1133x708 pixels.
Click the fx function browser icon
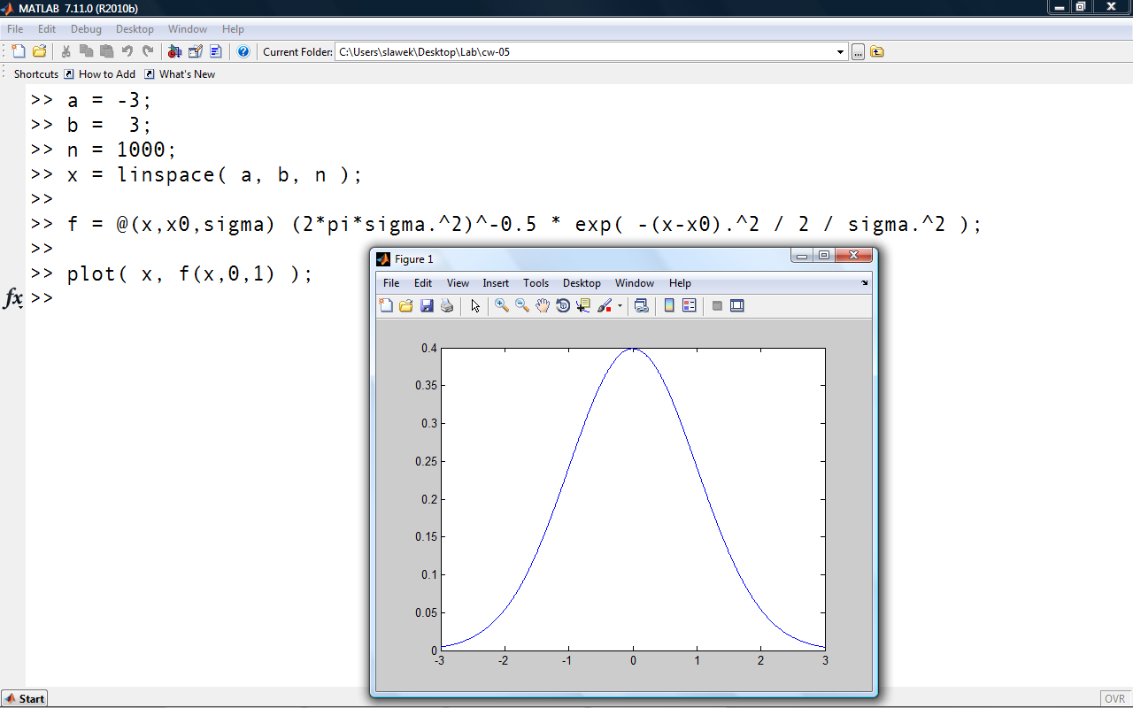pyautogui.click(x=13, y=298)
